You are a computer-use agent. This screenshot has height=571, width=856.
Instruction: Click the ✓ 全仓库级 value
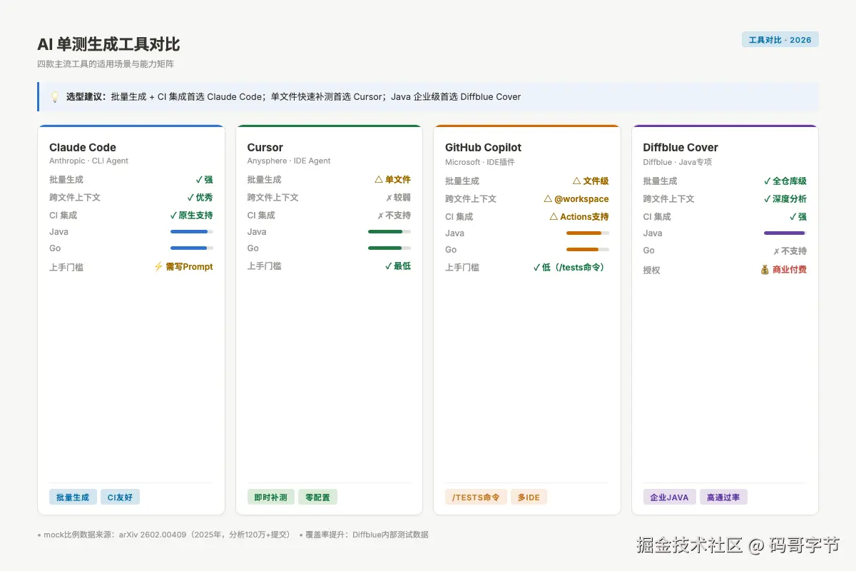coord(785,181)
